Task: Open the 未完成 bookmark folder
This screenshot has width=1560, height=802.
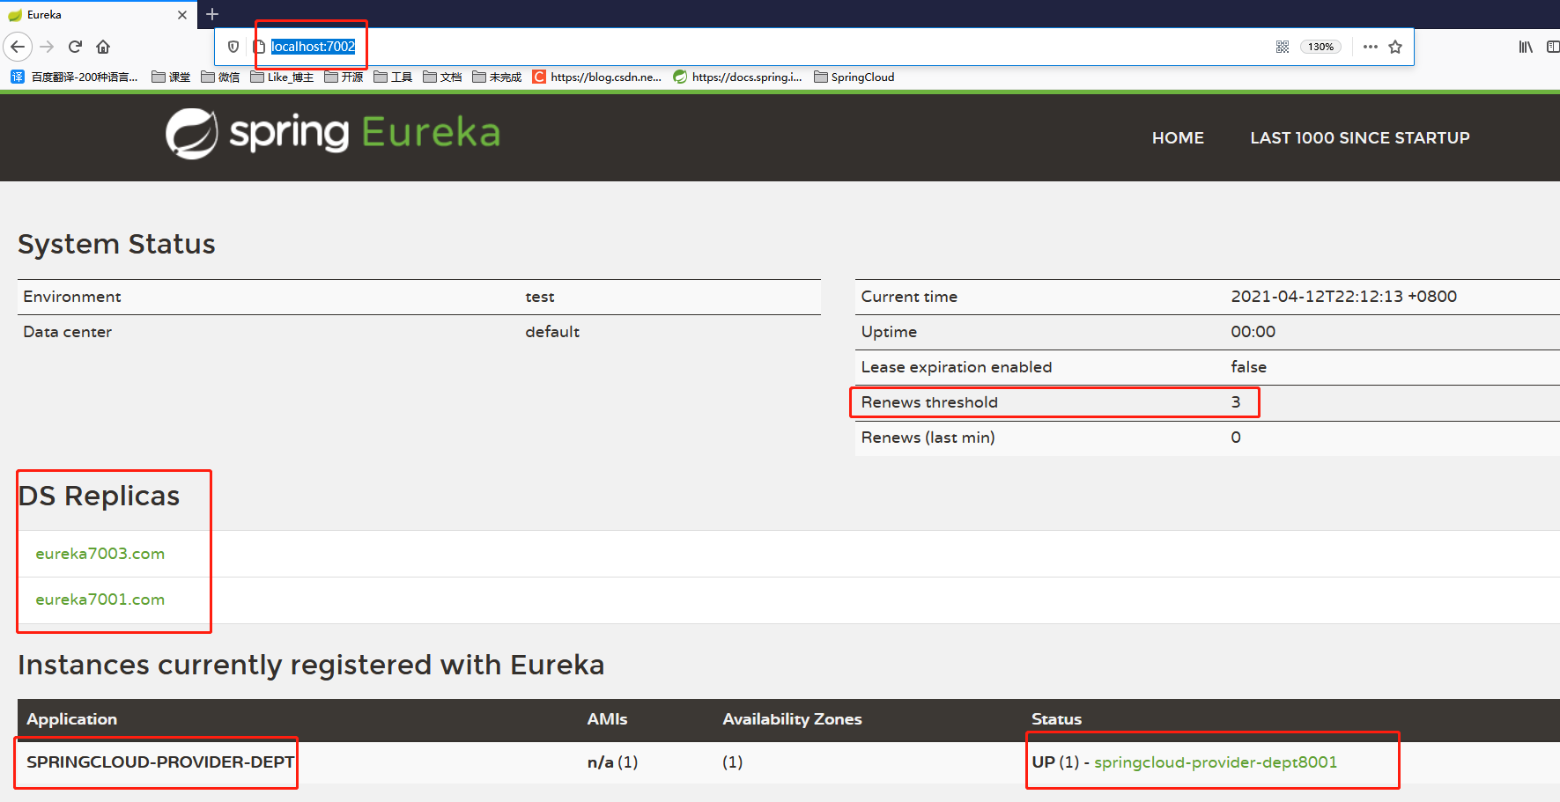Action: coord(497,77)
